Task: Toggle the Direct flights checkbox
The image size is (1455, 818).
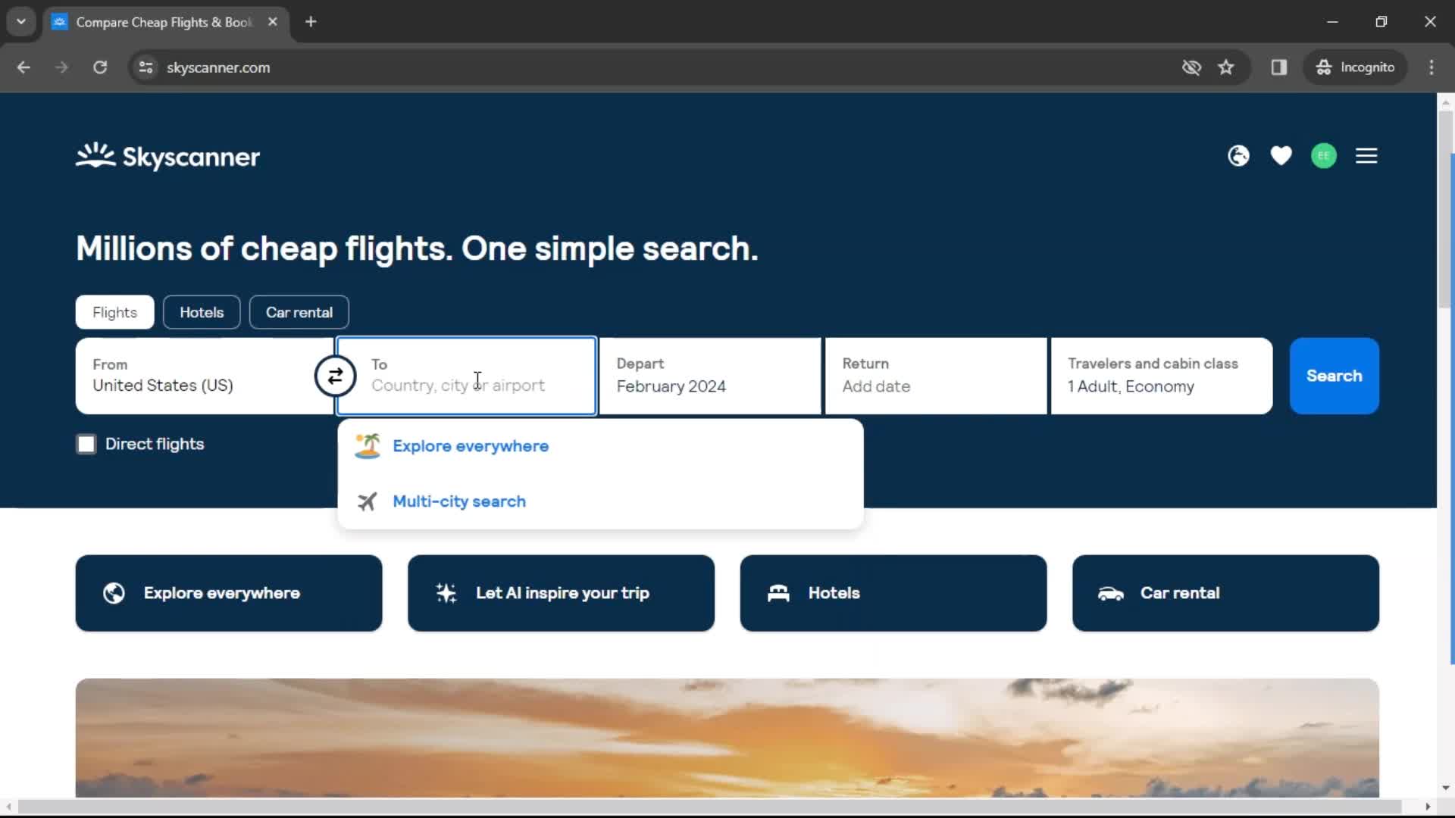Action: tap(87, 443)
